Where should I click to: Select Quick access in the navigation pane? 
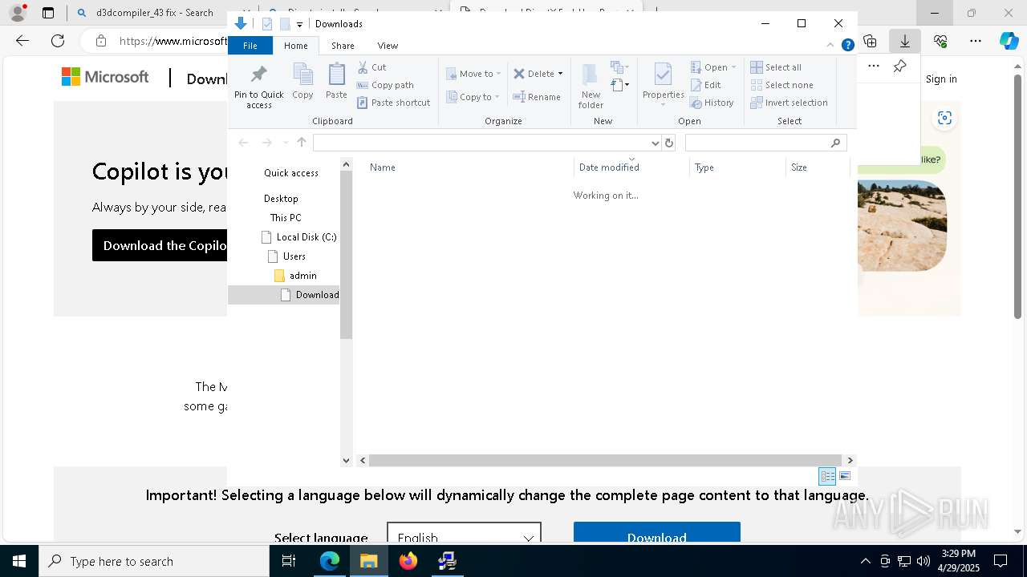[x=291, y=173]
